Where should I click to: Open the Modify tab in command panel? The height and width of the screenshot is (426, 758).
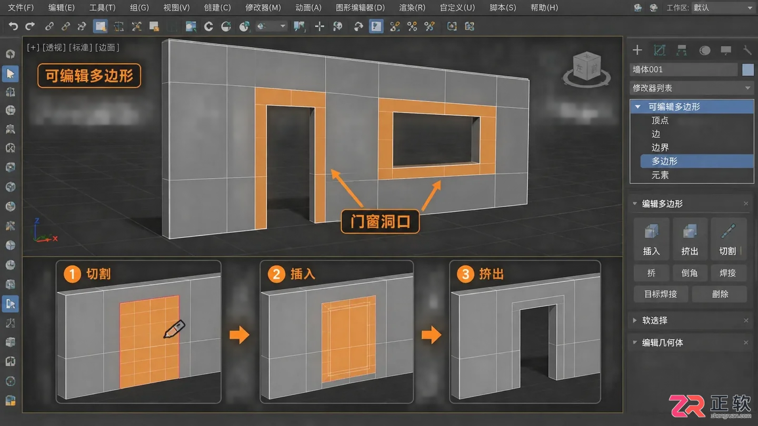tap(659, 50)
